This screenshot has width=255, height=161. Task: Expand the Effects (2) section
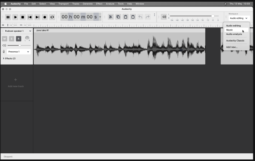(x=9, y=59)
